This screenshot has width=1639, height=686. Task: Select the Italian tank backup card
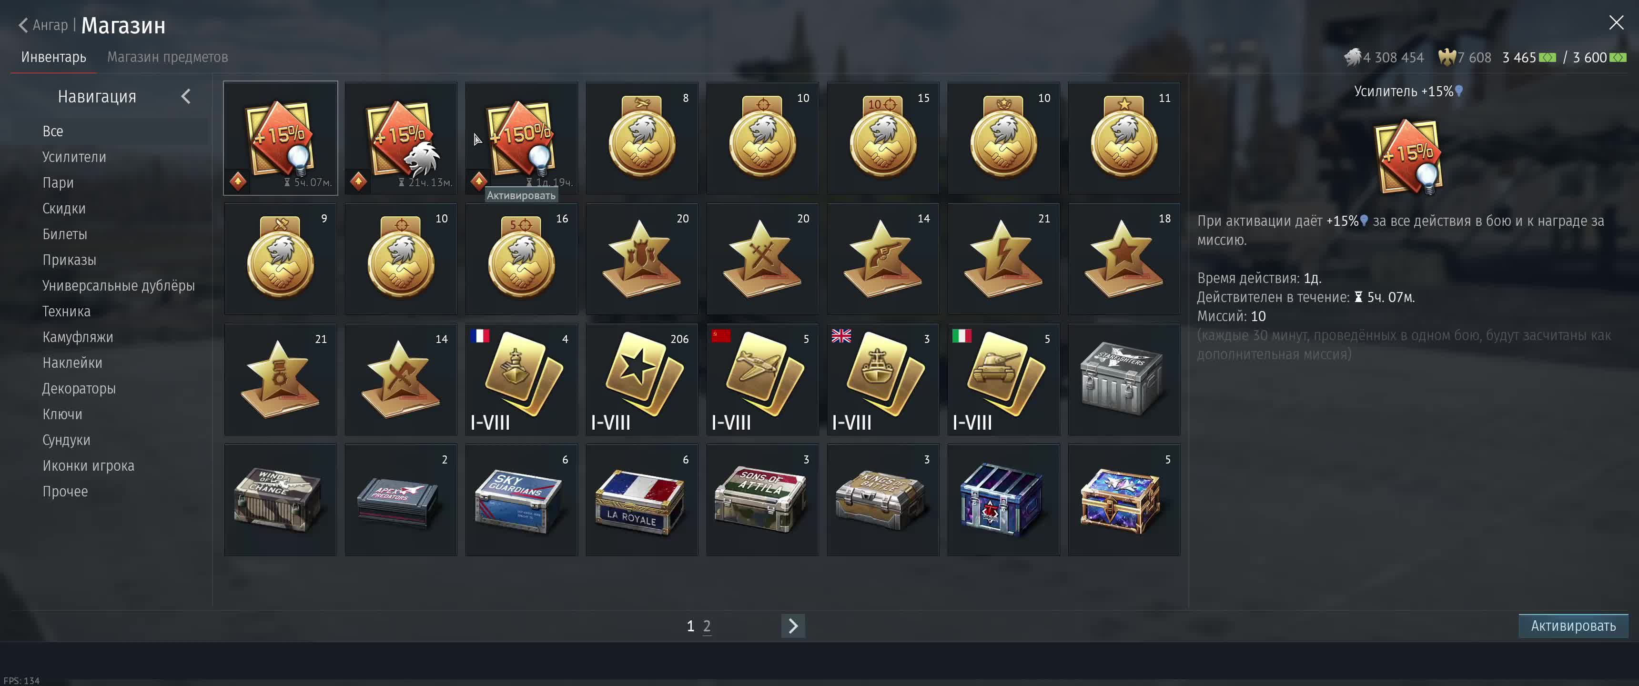pos(1003,379)
